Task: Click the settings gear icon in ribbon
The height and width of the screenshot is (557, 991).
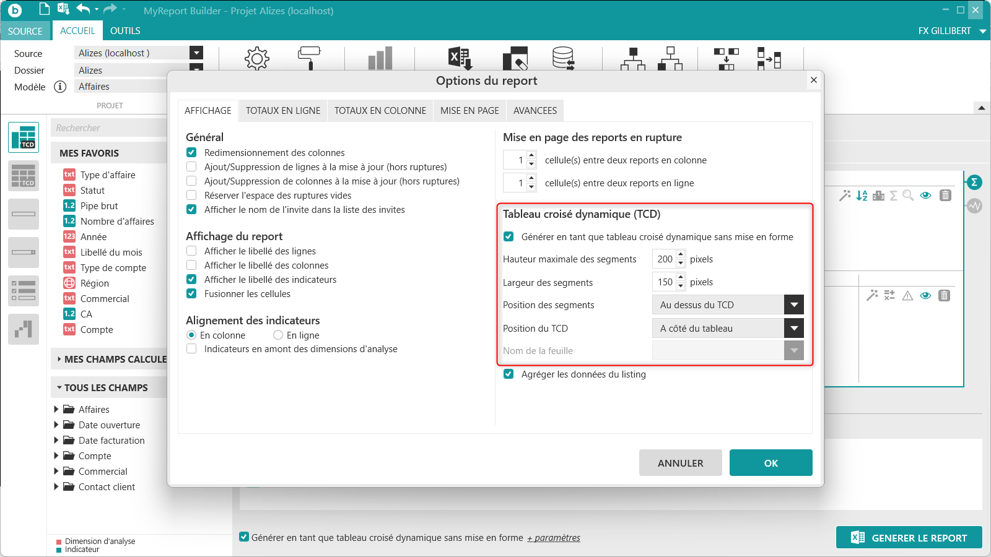Action: (256, 59)
